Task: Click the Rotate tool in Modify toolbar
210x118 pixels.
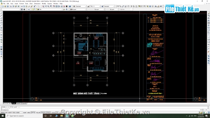Action: click(209, 28)
